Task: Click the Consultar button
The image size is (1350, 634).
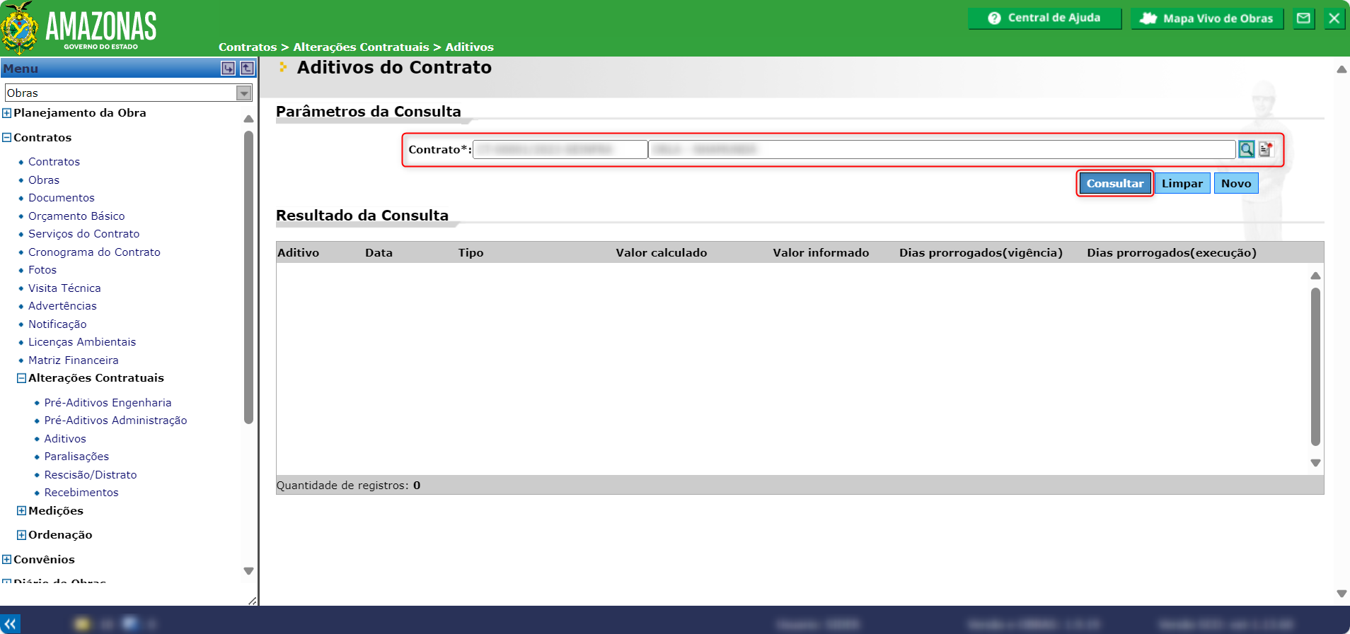Action: pyautogui.click(x=1115, y=183)
